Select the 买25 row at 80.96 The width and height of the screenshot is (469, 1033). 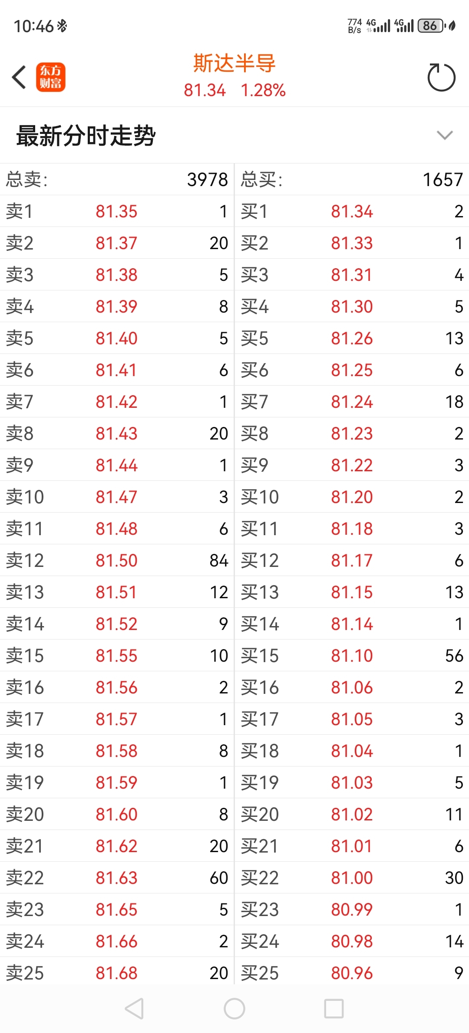pyautogui.click(x=352, y=973)
